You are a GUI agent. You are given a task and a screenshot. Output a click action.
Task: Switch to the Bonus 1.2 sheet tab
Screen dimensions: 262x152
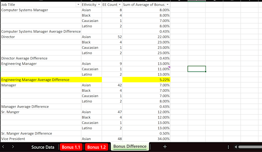[x=97, y=147]
